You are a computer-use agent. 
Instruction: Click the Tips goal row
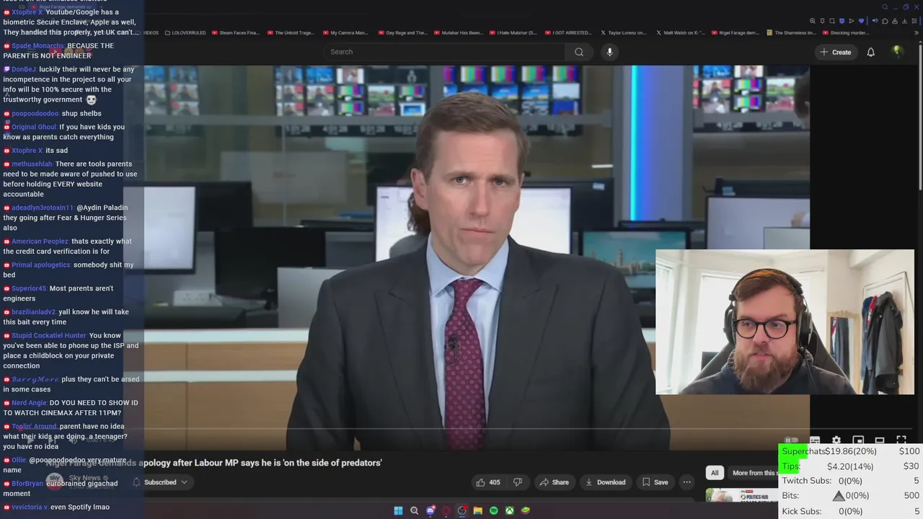tap(851, 466)
